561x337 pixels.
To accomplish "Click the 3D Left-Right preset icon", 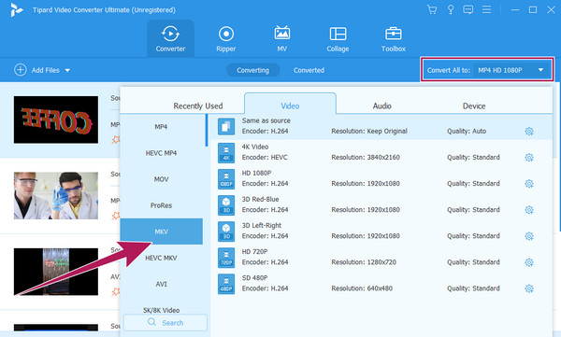I will pyautogui.click(x=226, y=232).
